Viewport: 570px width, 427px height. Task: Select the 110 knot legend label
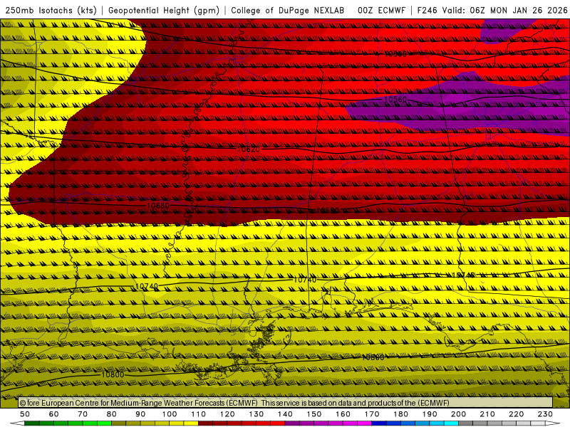point(198,414)
